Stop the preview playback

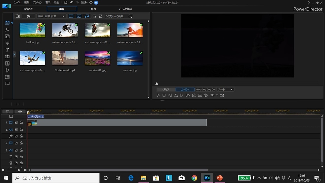[x=164, y=95]
